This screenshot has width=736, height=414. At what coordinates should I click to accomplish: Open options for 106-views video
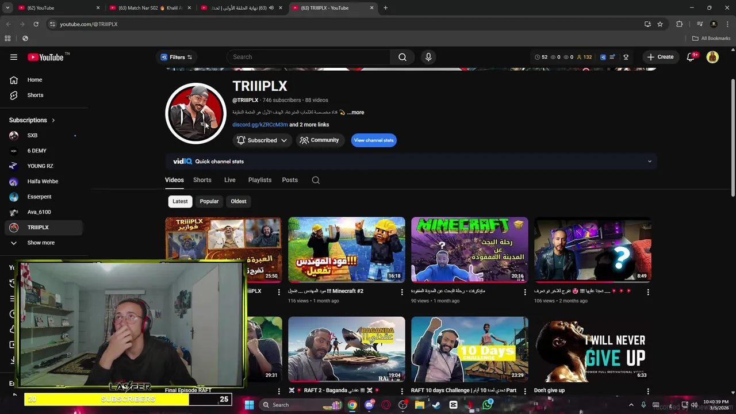coord(648,292)
